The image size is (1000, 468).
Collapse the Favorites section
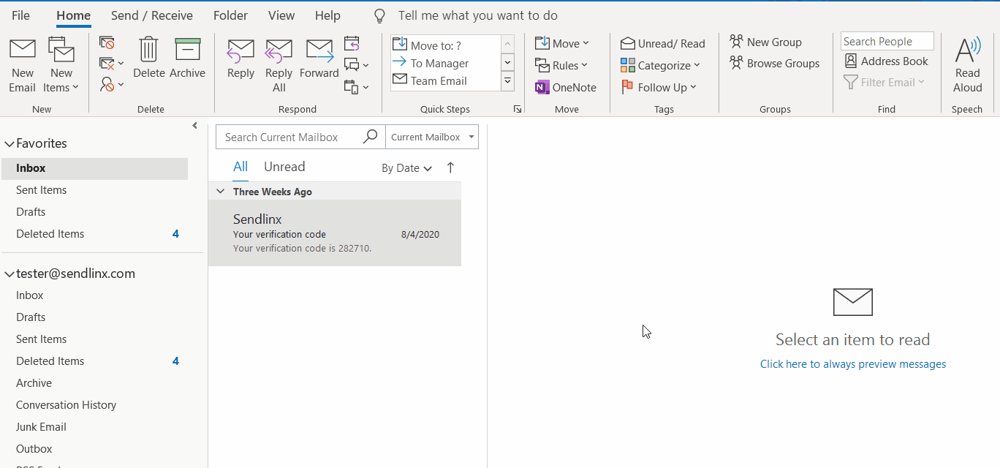10,144
